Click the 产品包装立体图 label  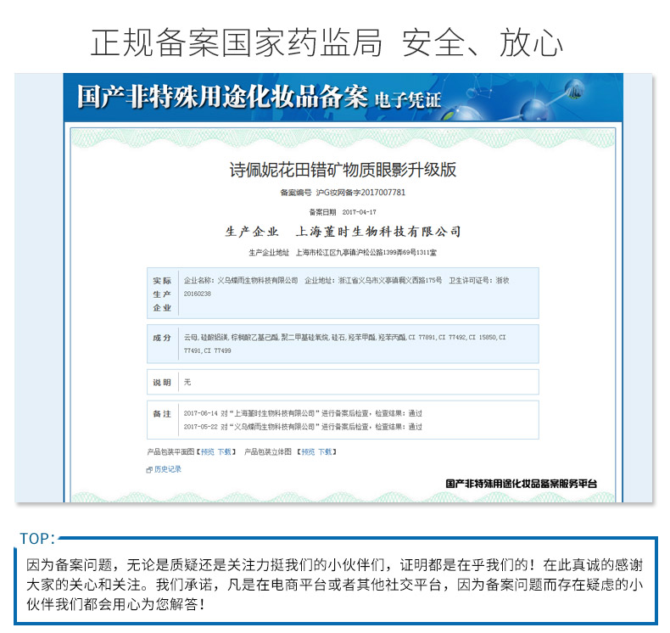[x=268, y=451]
